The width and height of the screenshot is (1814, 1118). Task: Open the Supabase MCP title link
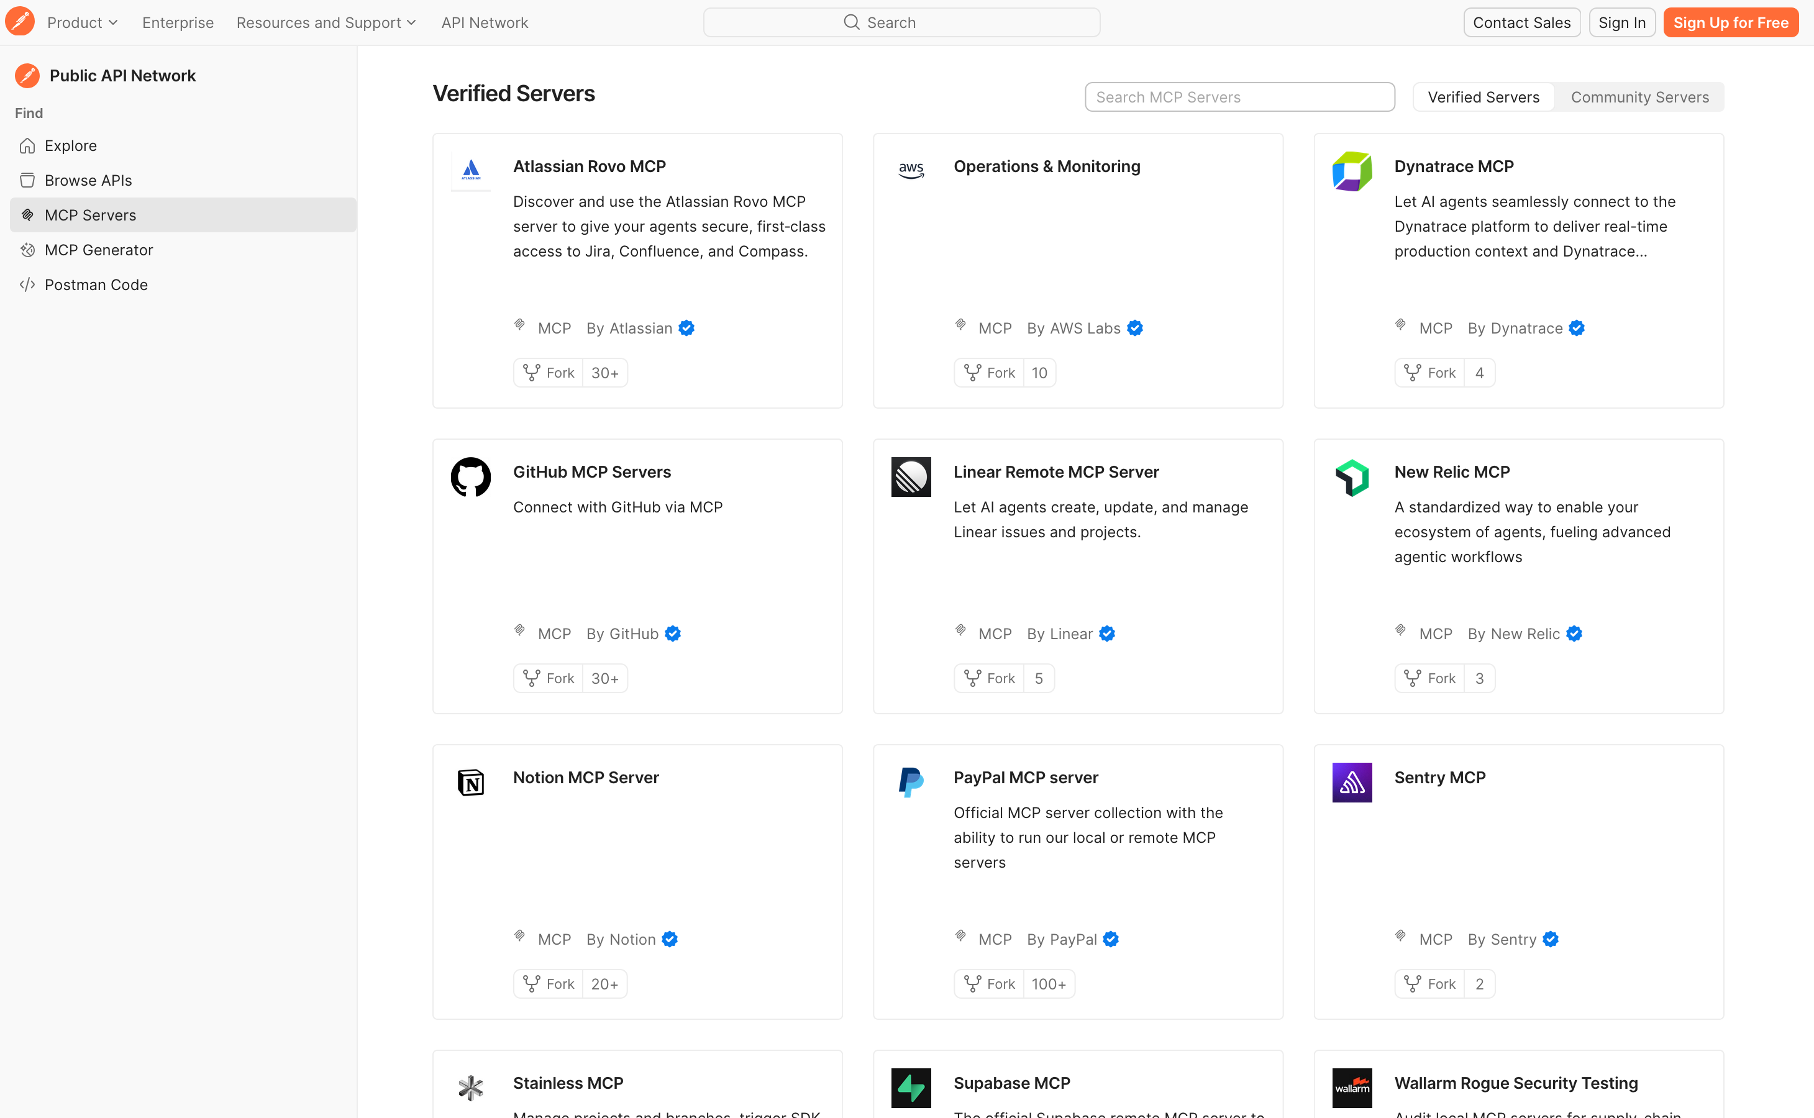tap(1011, 1083)
